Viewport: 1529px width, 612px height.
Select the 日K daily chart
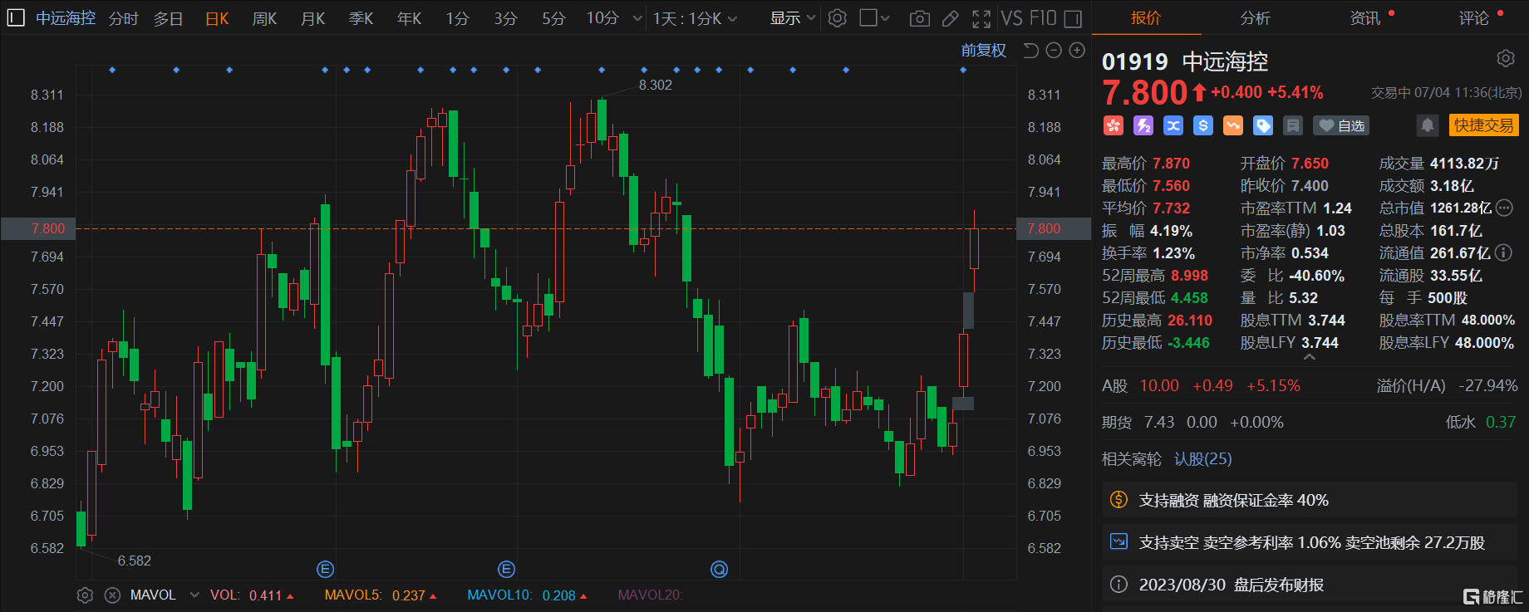[217, 18]
